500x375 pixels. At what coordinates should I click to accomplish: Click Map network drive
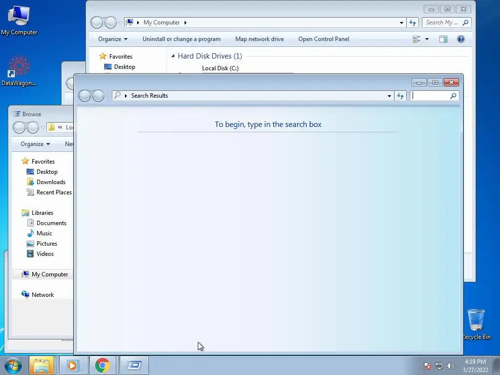260,39
